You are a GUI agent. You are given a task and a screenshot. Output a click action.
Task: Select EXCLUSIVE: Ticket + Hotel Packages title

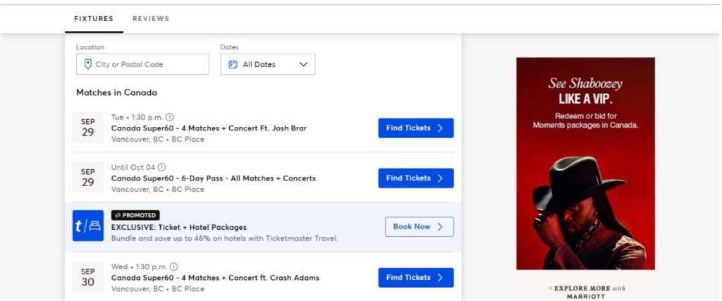point(178,228)
